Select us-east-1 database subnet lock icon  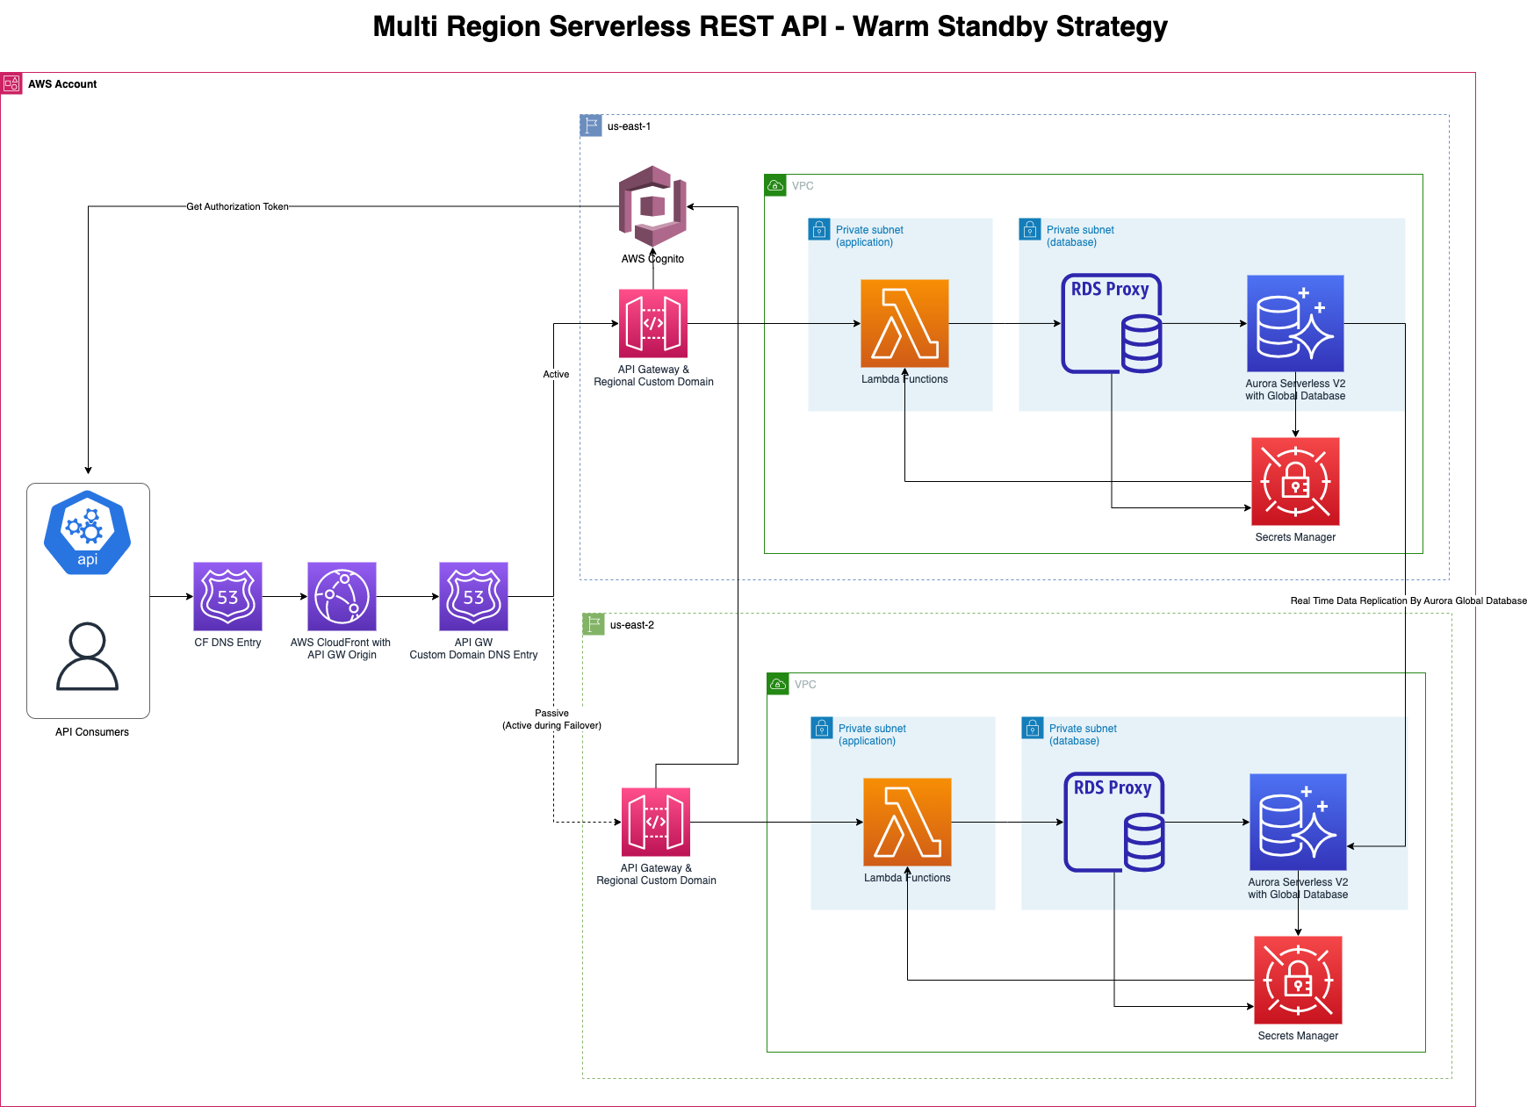pos(1030,229)
